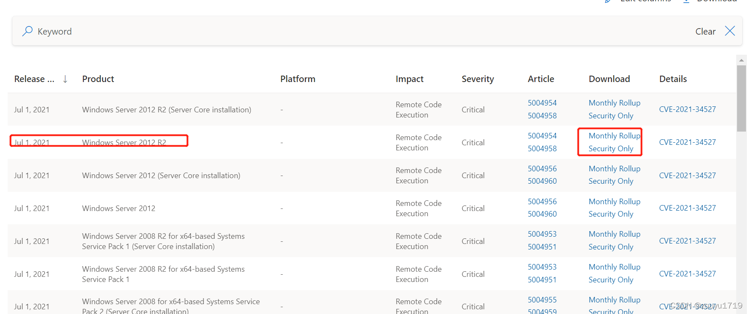Select 'Windows Server 2008 R2 for x64-based Systems Service Pack 1' cell
This screenshot has width=749, height=314.
(163, 274)
